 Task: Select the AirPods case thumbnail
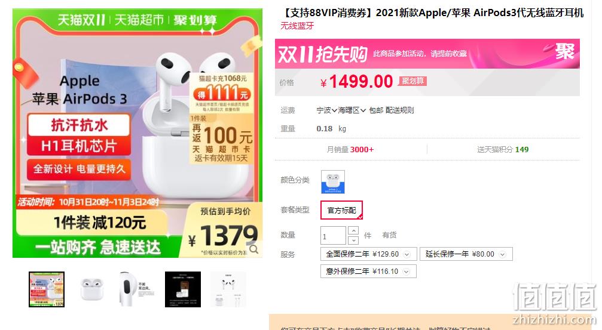92,289
